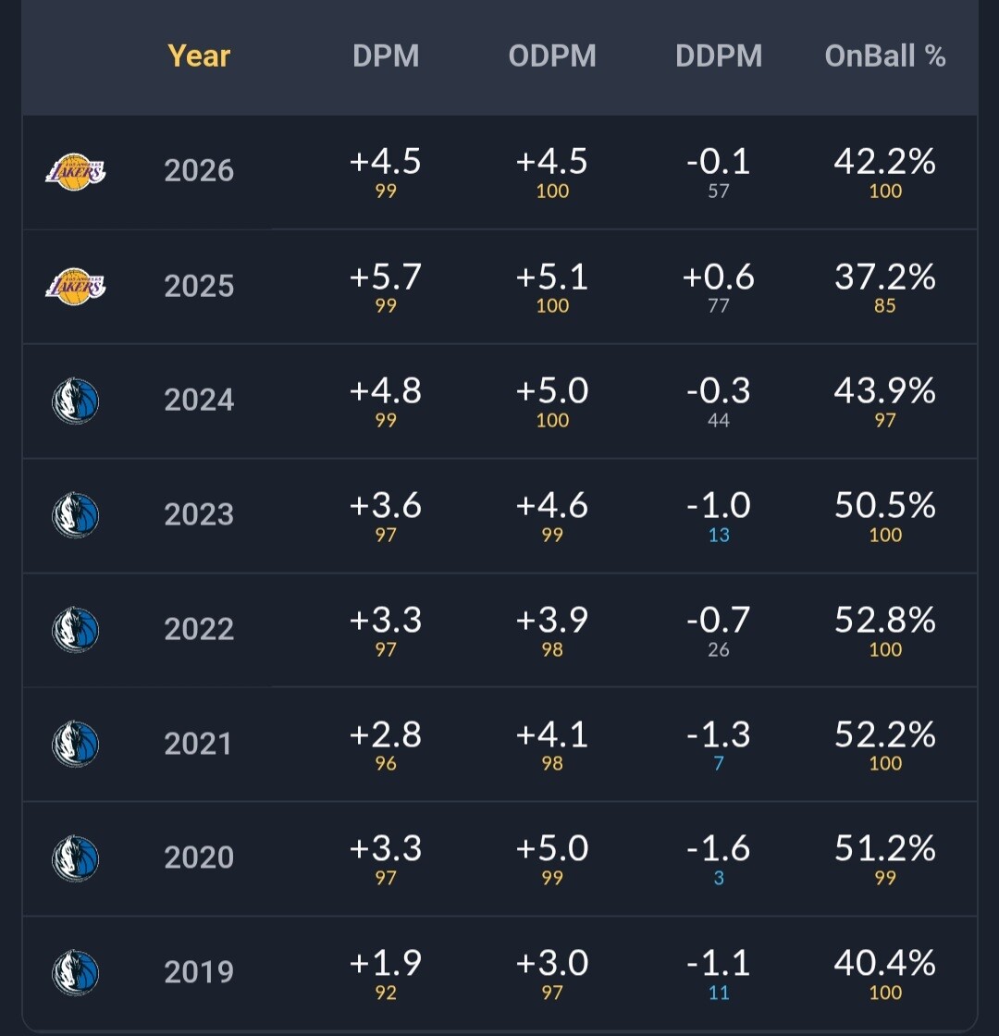Sort the table by the Year column
The image size is (999, 1036).
point(199,55)
